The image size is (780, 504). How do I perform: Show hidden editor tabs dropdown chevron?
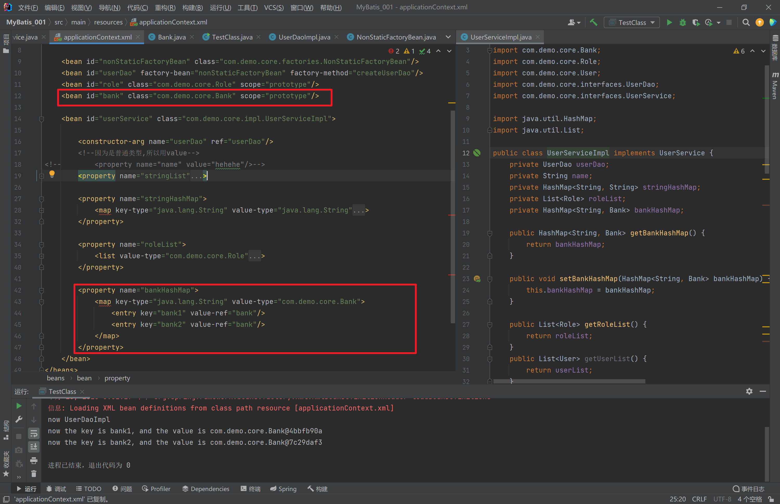point(448,37)
